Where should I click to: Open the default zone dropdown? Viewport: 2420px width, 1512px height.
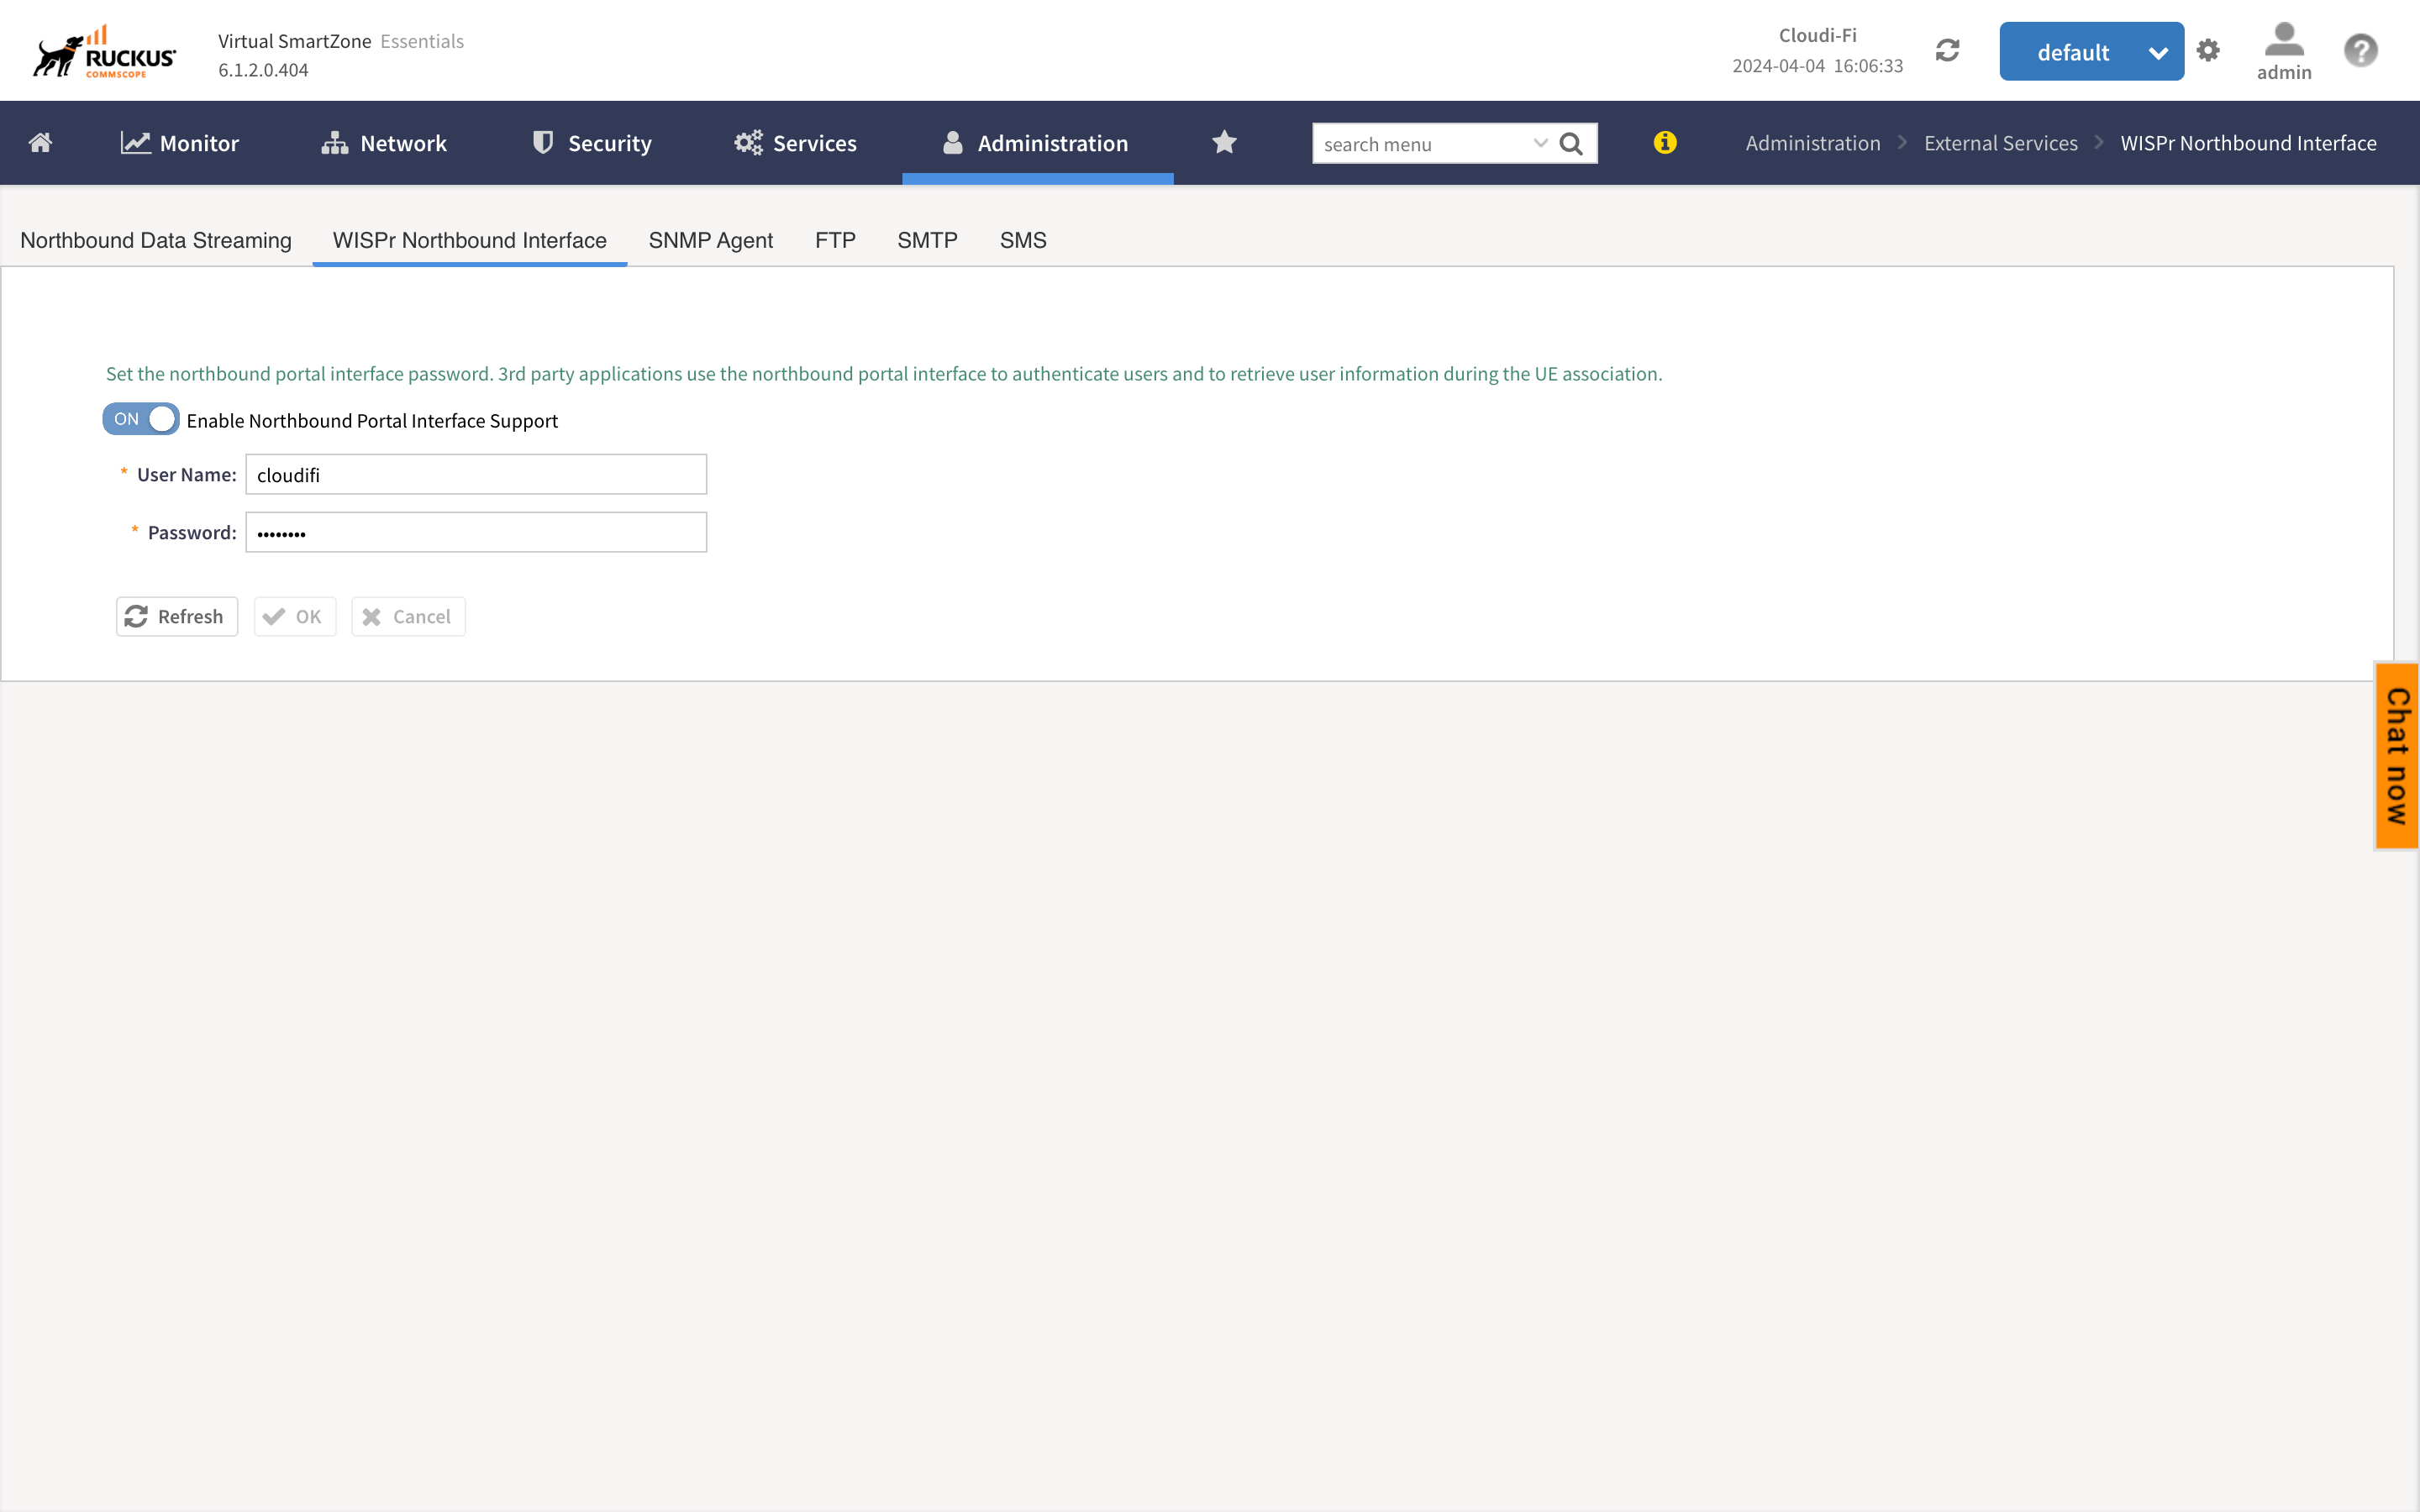[x=2091, y=51]
